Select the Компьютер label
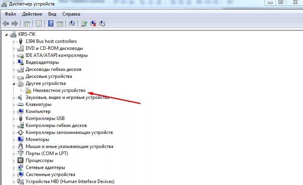The image size is (303, 185). point(38,111)
